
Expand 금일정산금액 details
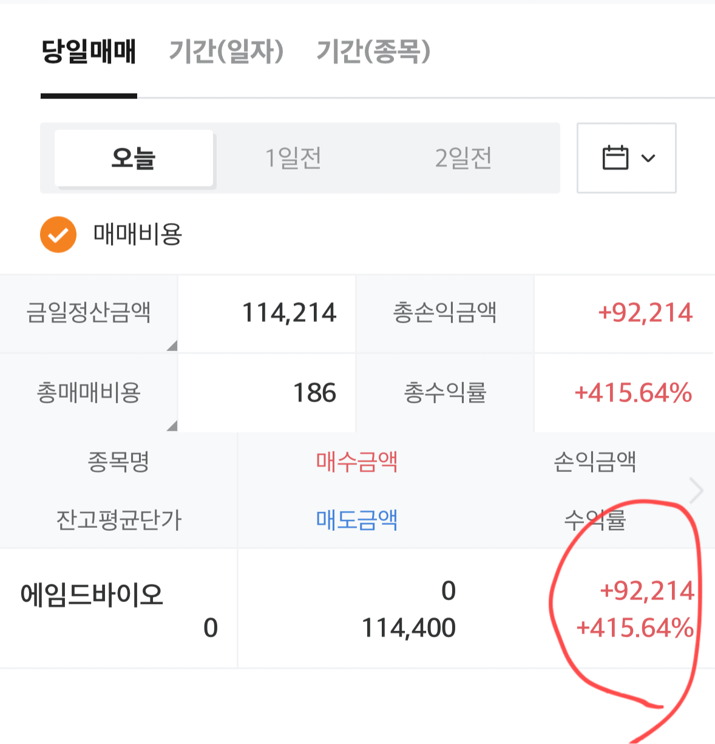tap(89, 313)
